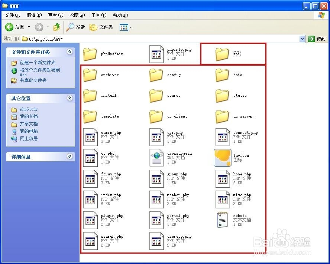Maximize the WWW explorer window
Image resolution: width=330 pixels, height=264 pixels.
point(315,6)
